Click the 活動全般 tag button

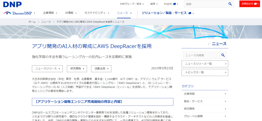pos(101,69)
